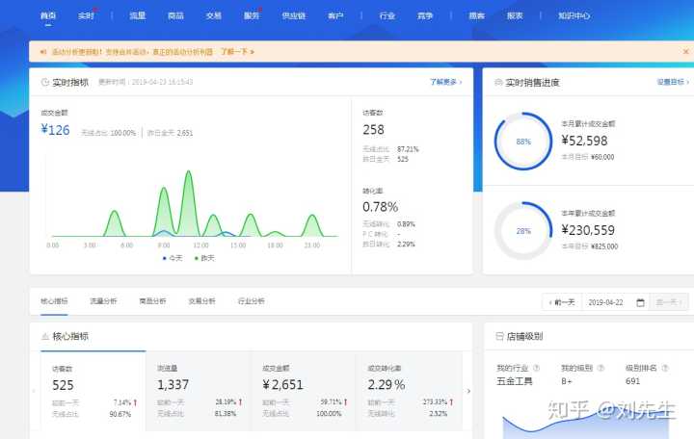Click the 店铺级别 panel icon

[x=497, y=337]
